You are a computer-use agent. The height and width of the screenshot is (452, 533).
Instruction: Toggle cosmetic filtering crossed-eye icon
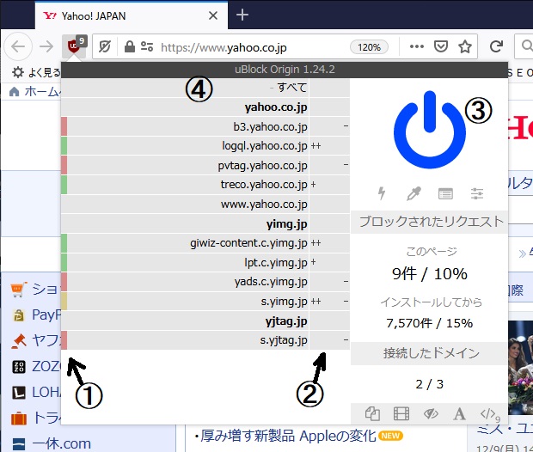[x=431, y=413]
